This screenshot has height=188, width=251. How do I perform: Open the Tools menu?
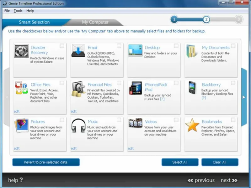[x=18, y=11]
